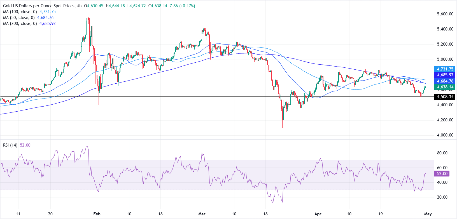
Task: Click the MA (100, close, 0) indicator legend
Action: click(20, 12)
